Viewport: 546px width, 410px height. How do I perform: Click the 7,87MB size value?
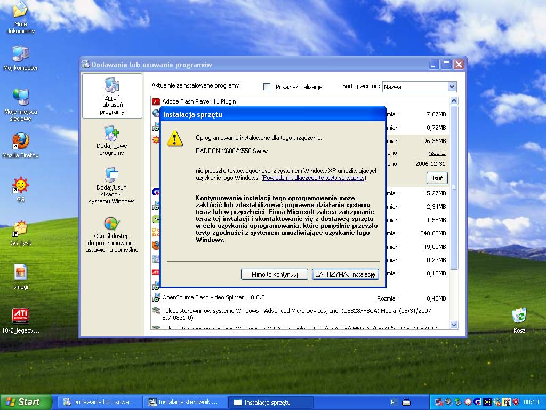(x=436, y=114)
